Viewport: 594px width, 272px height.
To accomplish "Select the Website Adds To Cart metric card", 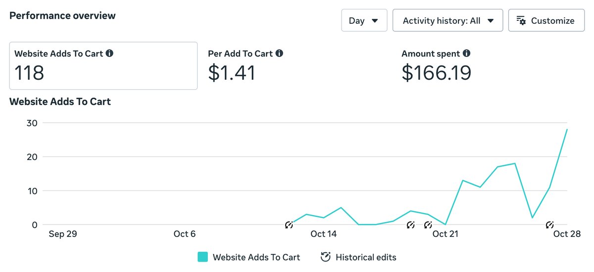I will [103, 66].
